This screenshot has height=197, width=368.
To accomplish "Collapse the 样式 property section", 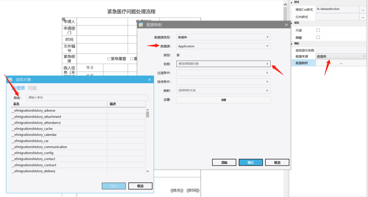I will coord(291,3).
